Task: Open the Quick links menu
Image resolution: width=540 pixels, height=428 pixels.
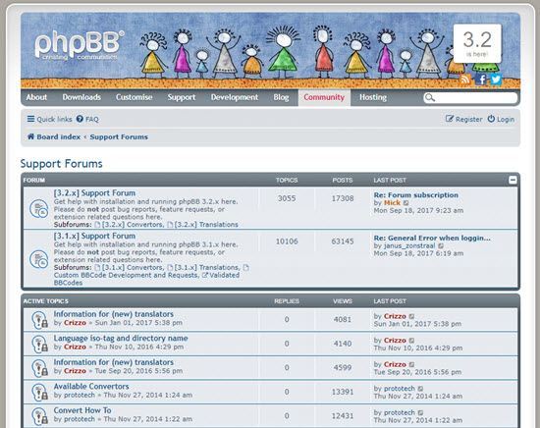Action: 50,119
